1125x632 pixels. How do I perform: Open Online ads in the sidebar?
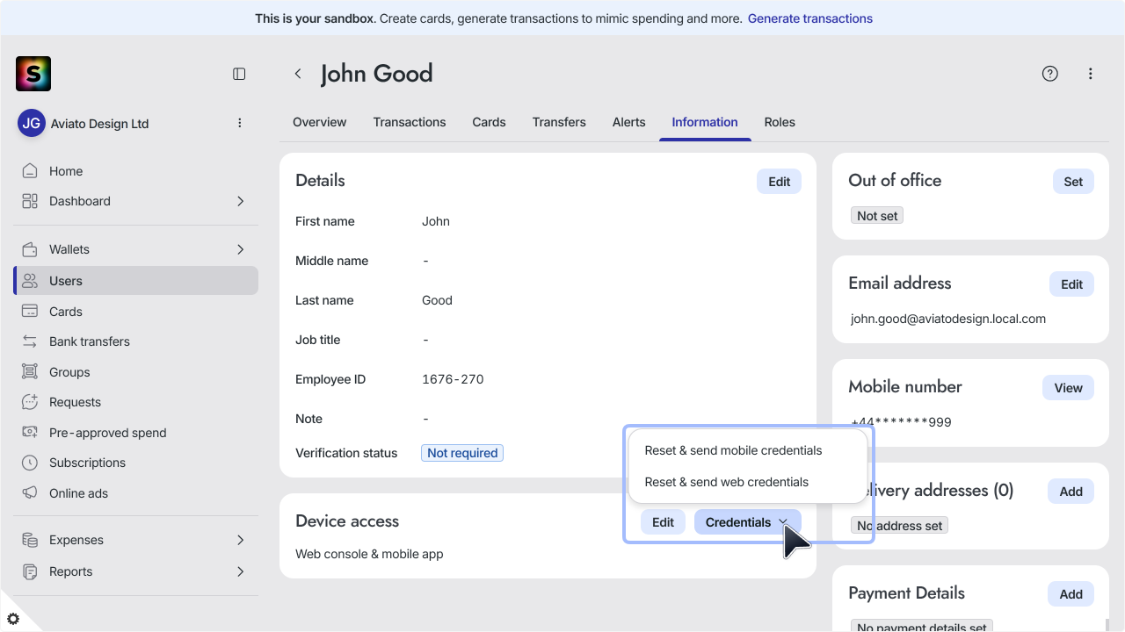tap(135, 493)
